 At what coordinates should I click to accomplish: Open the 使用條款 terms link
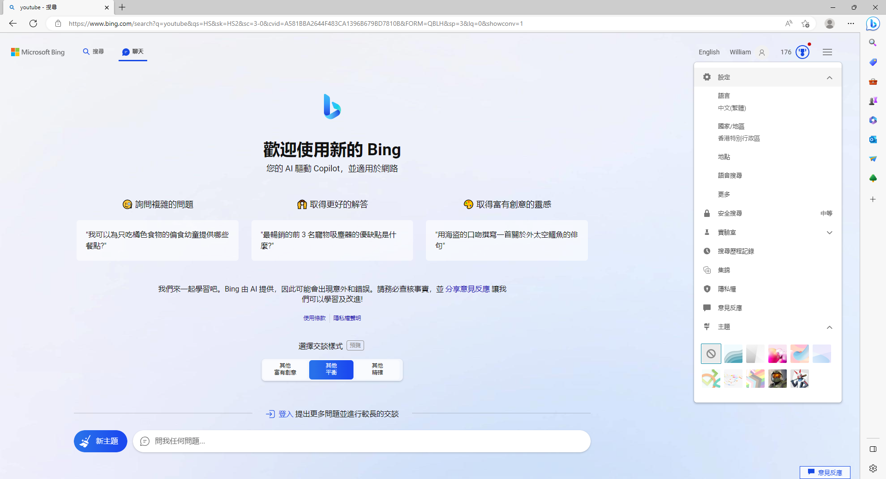tap(314, 318)
